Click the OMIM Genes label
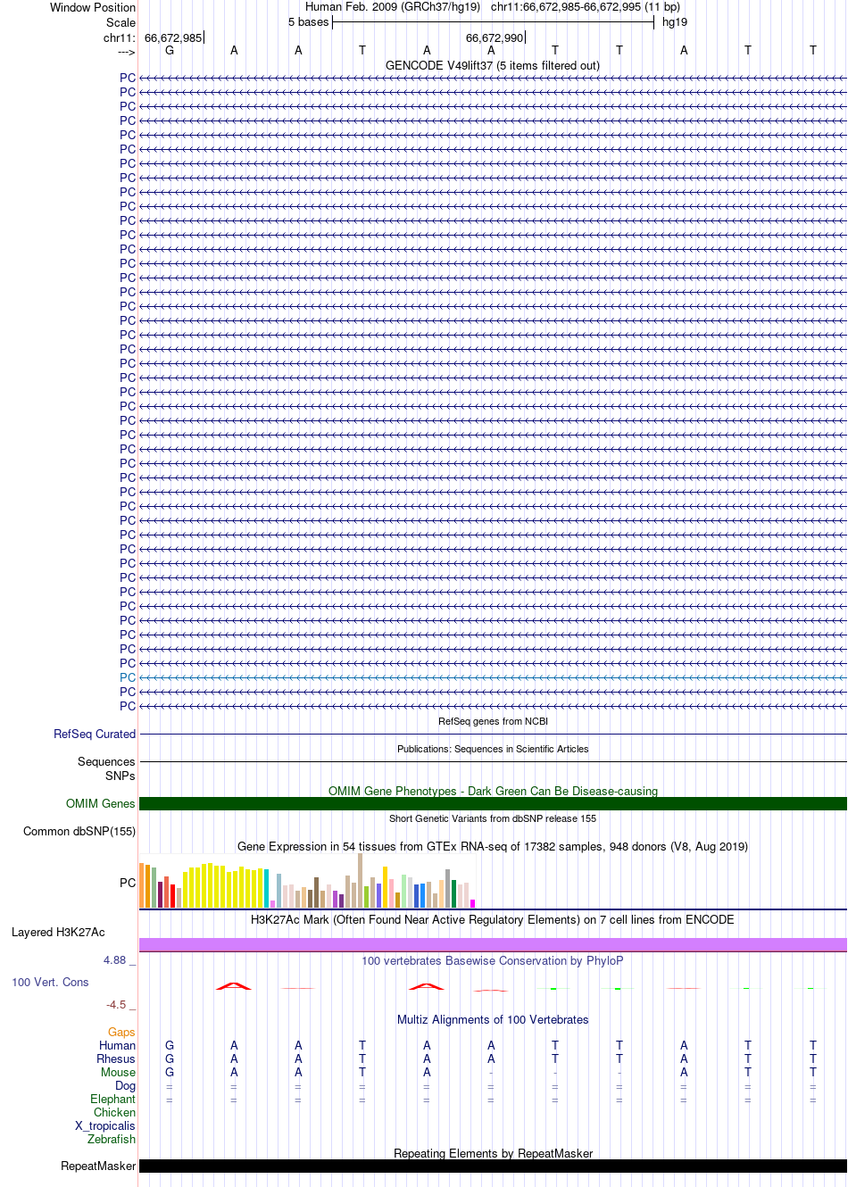848x1187 pixels. tap(101, 803)
